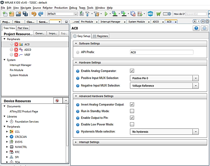The image size is (210, 166).
Task: Click the green Run Project icon
Action: click(x=106, y=14)
